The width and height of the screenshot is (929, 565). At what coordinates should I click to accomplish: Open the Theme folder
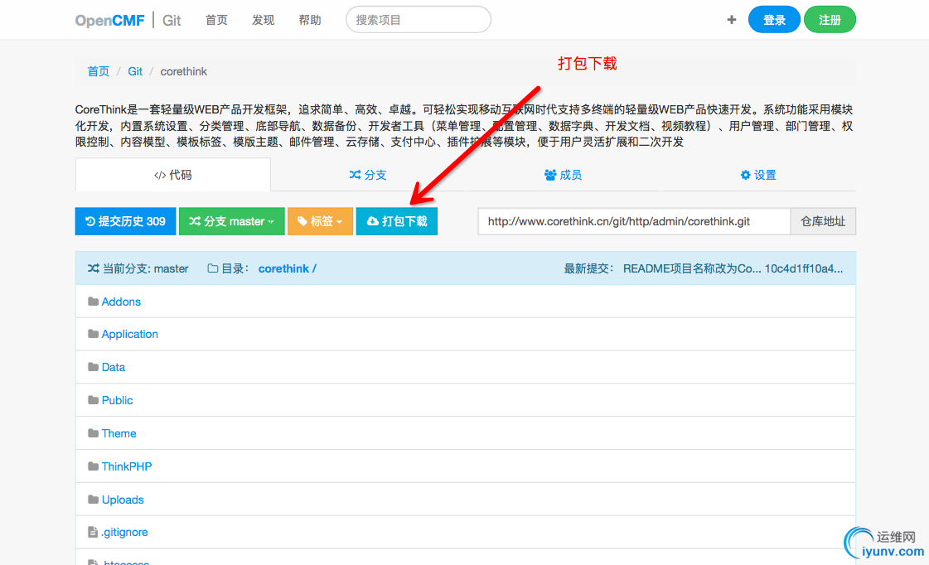pyautogui.click(x=119, y=433)
